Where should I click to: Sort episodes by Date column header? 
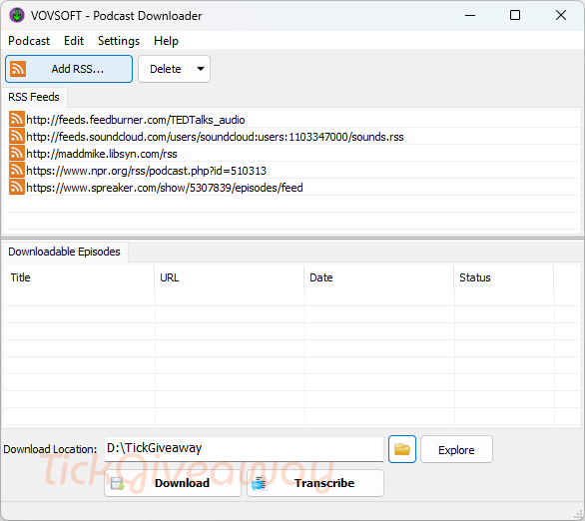point(379,277)
